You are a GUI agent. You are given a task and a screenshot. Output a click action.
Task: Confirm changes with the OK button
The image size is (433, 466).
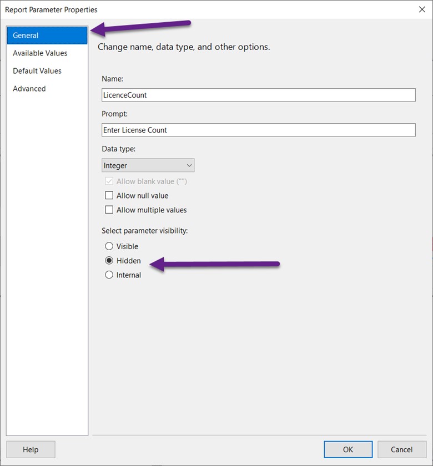[348, 449]
